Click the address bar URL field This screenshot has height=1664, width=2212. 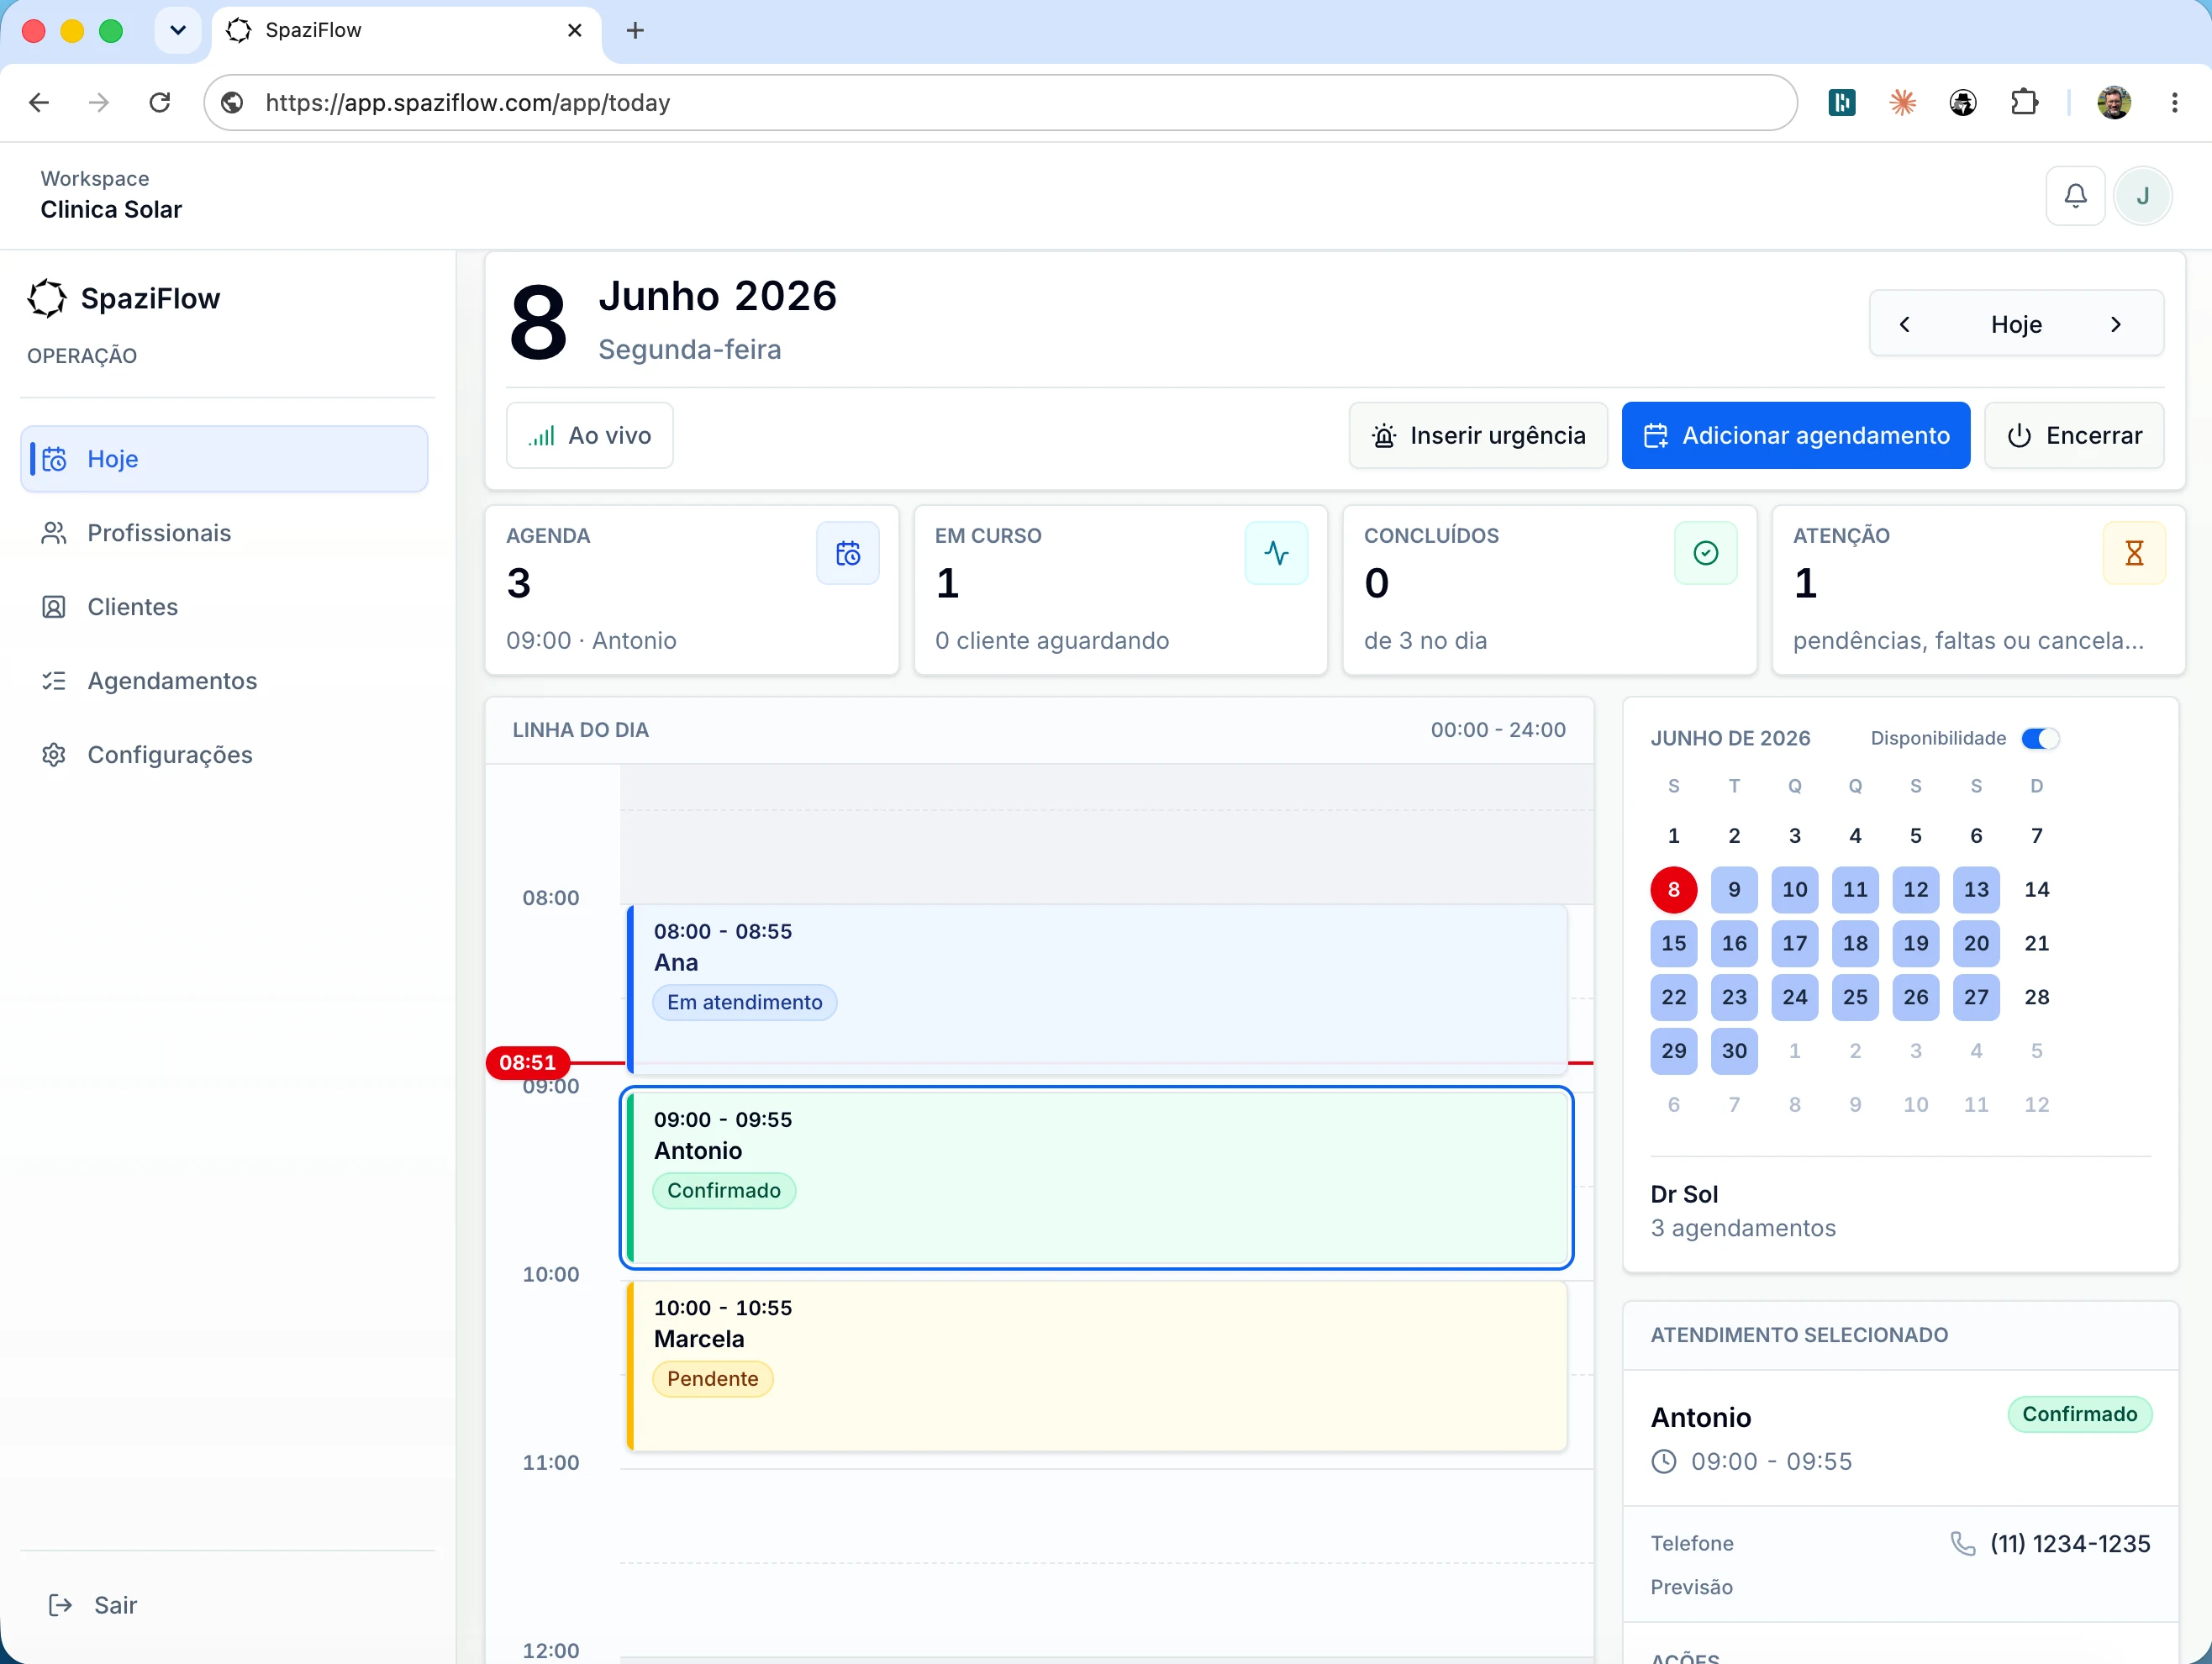[x=1000, y=102]
